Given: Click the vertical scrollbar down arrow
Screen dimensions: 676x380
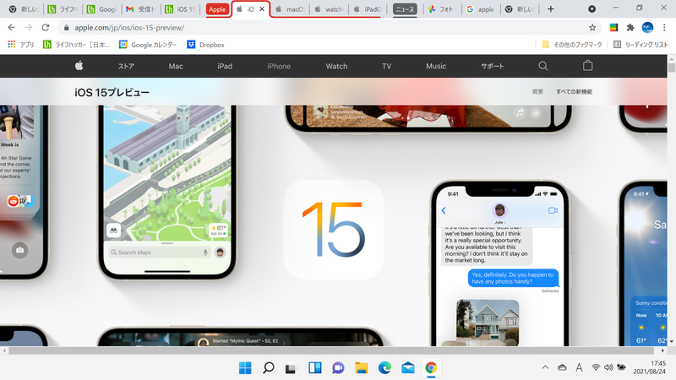Looking at the screenshot, I should [x=671, y=341].
